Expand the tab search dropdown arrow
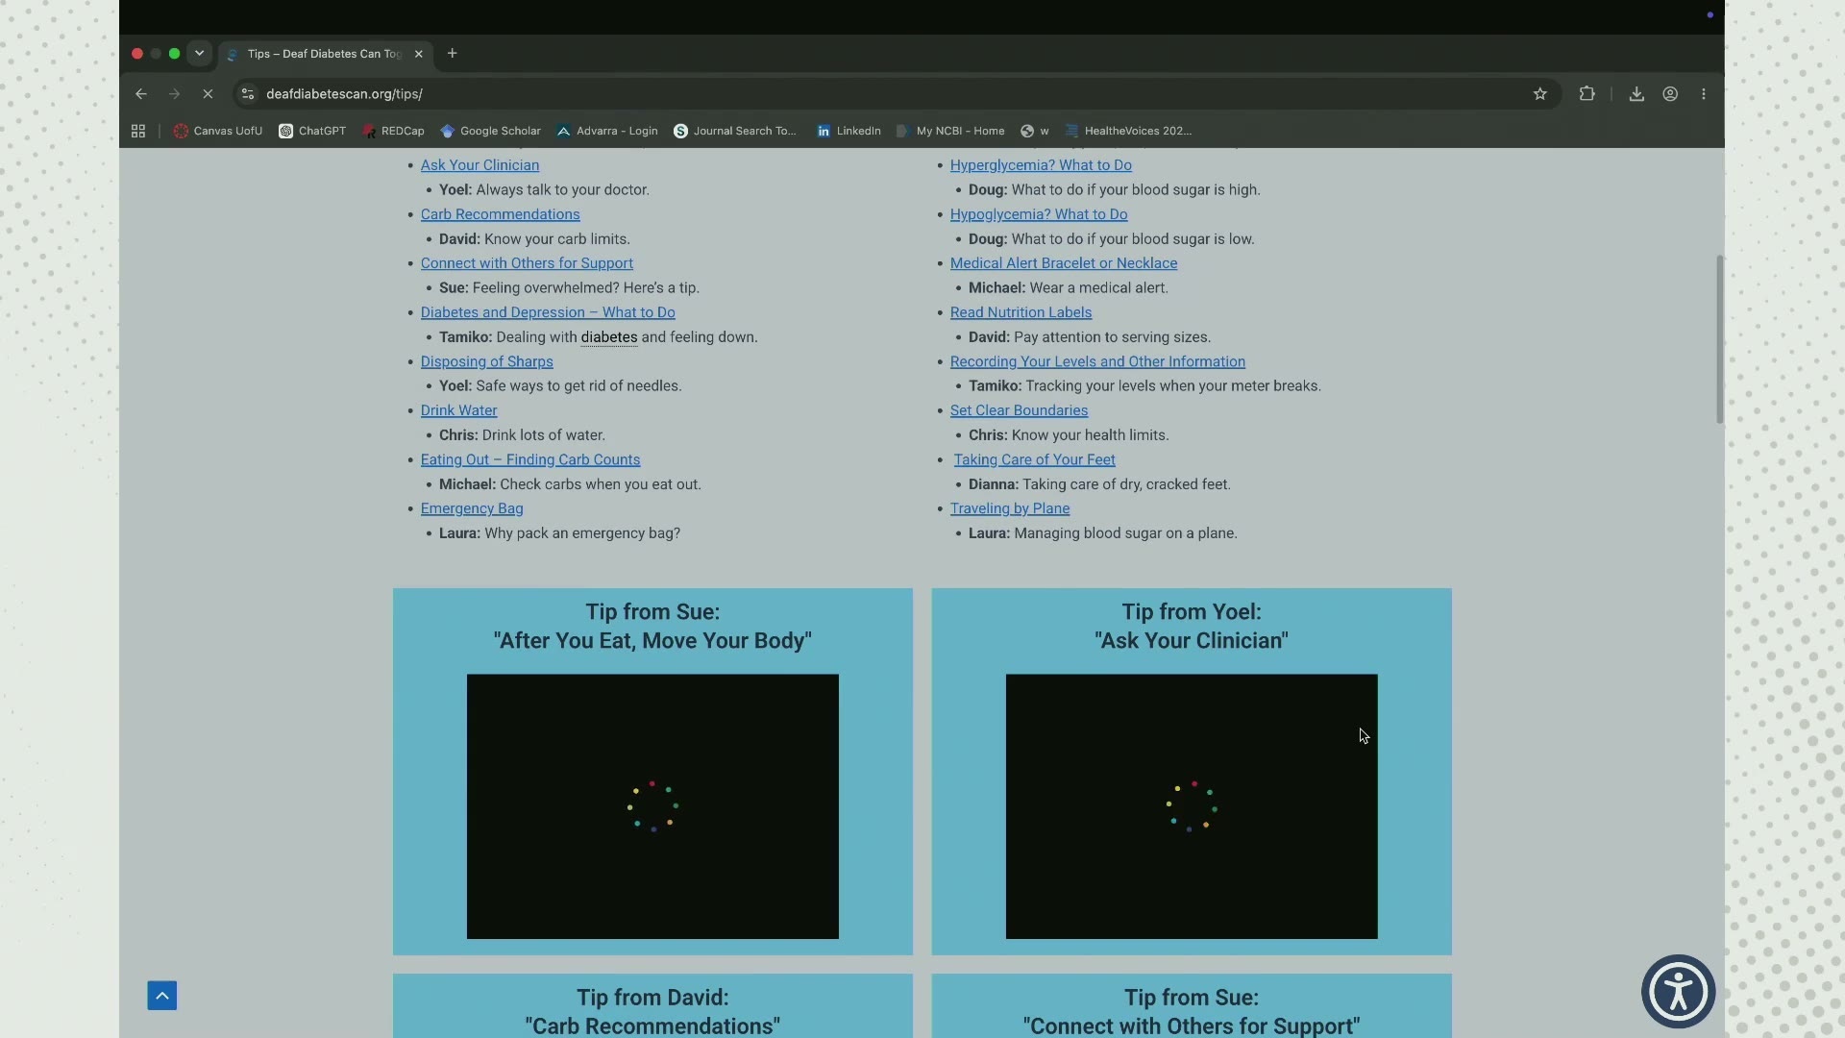The height and width of the screenshot is (1038, 1845). pos(199,54)
